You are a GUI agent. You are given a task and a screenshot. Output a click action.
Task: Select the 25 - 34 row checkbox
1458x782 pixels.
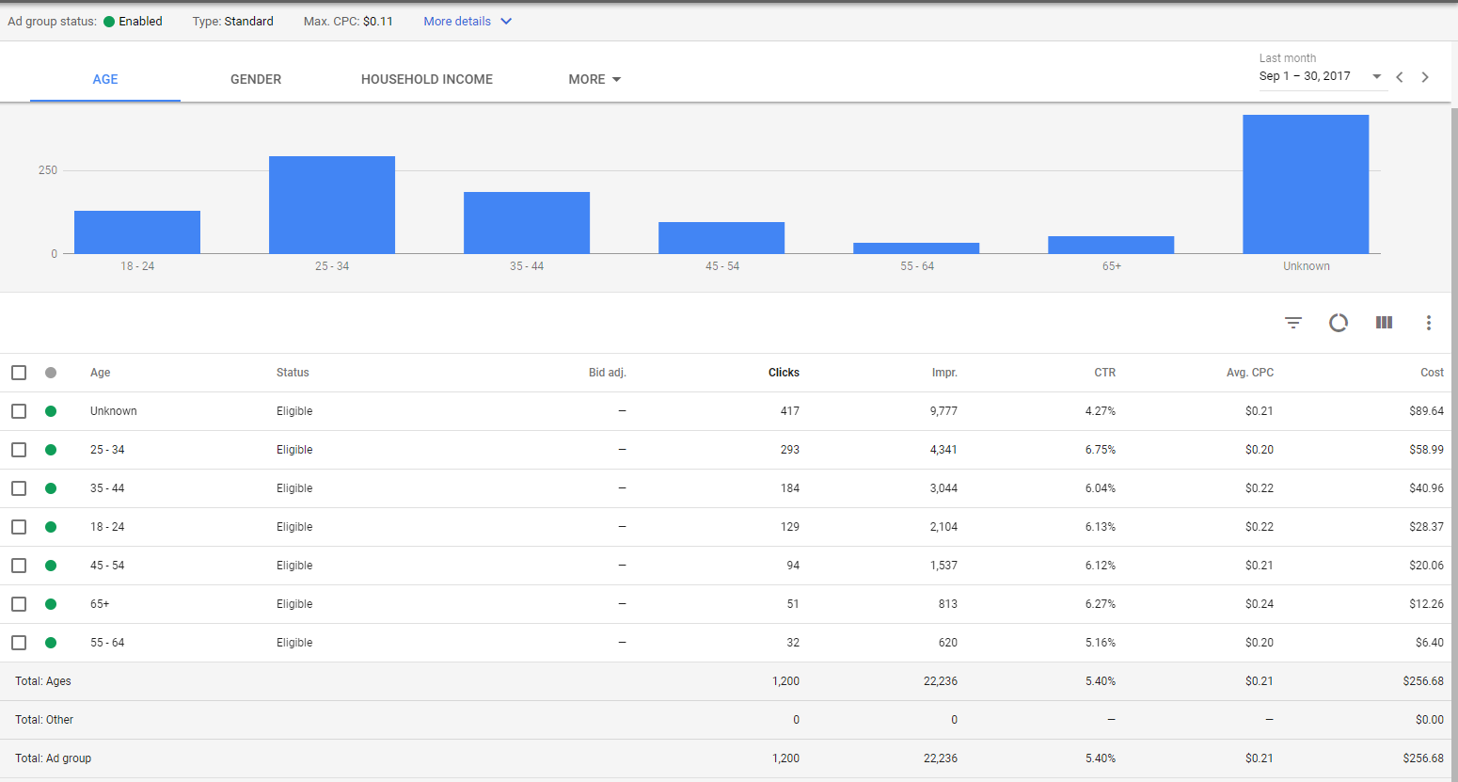click(x=19, y=450)
